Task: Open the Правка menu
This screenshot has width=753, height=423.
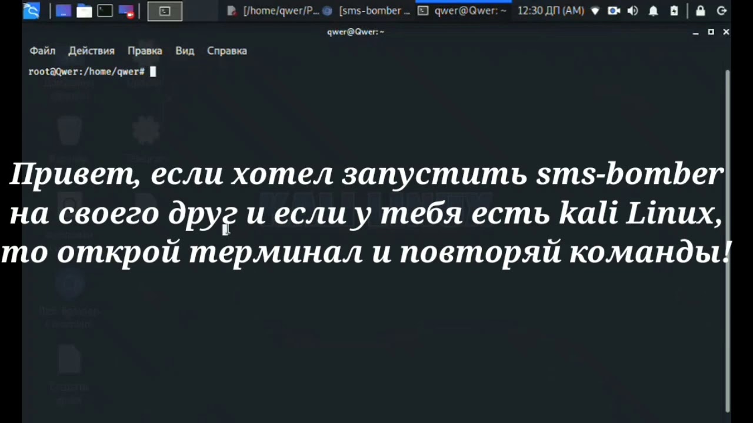Action: [x=145, y=51]
